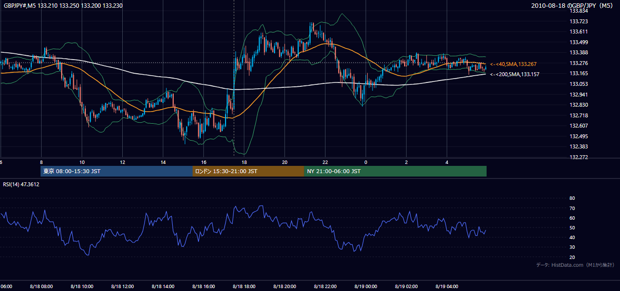This screenshot has width=620, height=291.
Task: Click the 8/18 18:00 bottom time label
Action: click(244, 287)
